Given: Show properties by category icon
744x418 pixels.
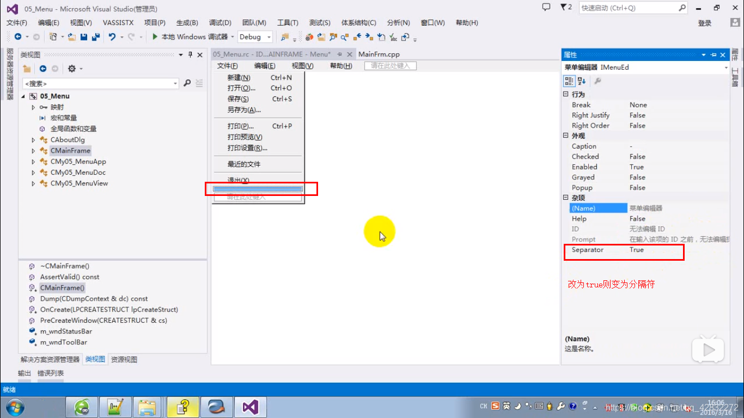Looking at the screenshot, I should [x=569, y=81].
